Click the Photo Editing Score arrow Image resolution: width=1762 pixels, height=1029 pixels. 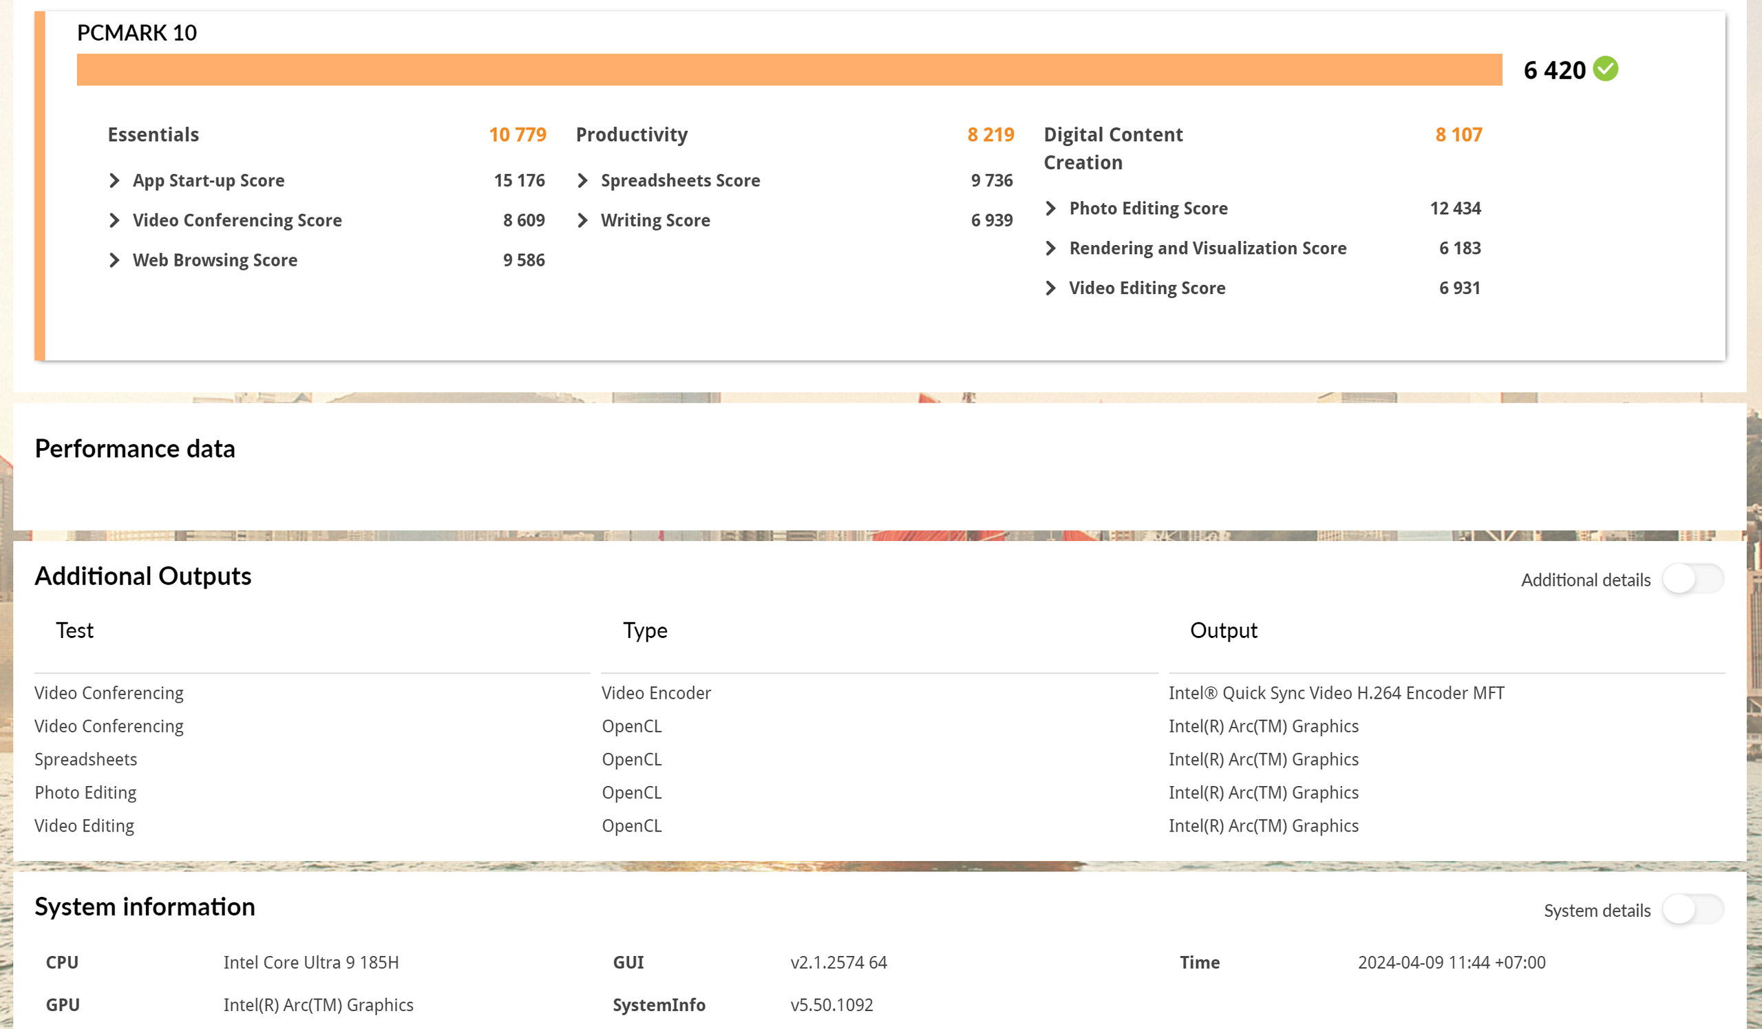pos(1050,209)
